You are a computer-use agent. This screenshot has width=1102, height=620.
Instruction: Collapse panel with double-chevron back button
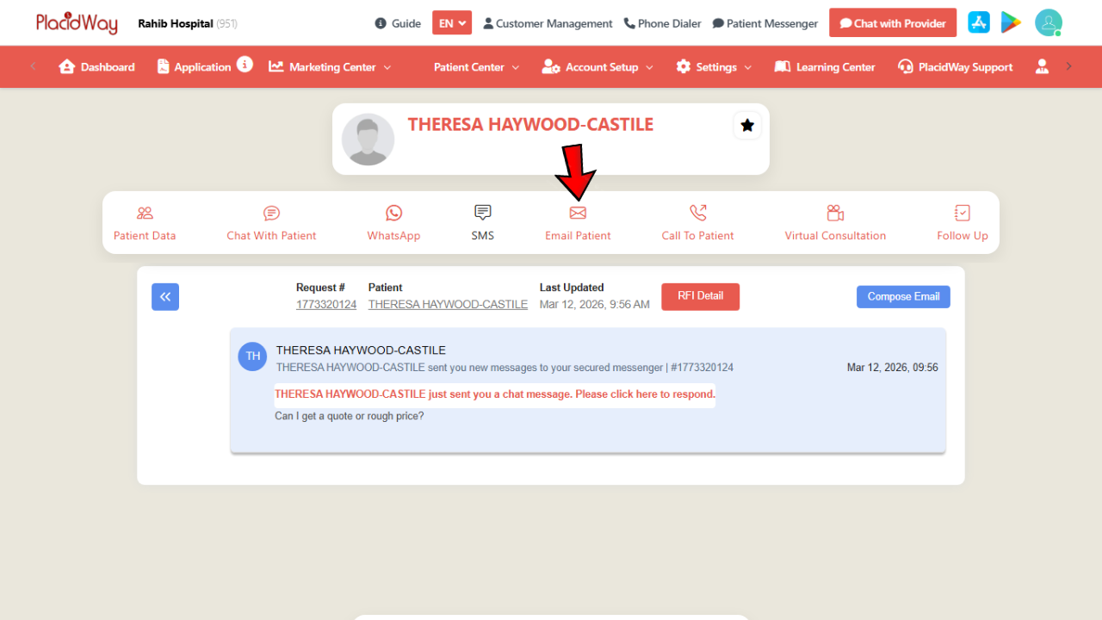pos(165,296)
